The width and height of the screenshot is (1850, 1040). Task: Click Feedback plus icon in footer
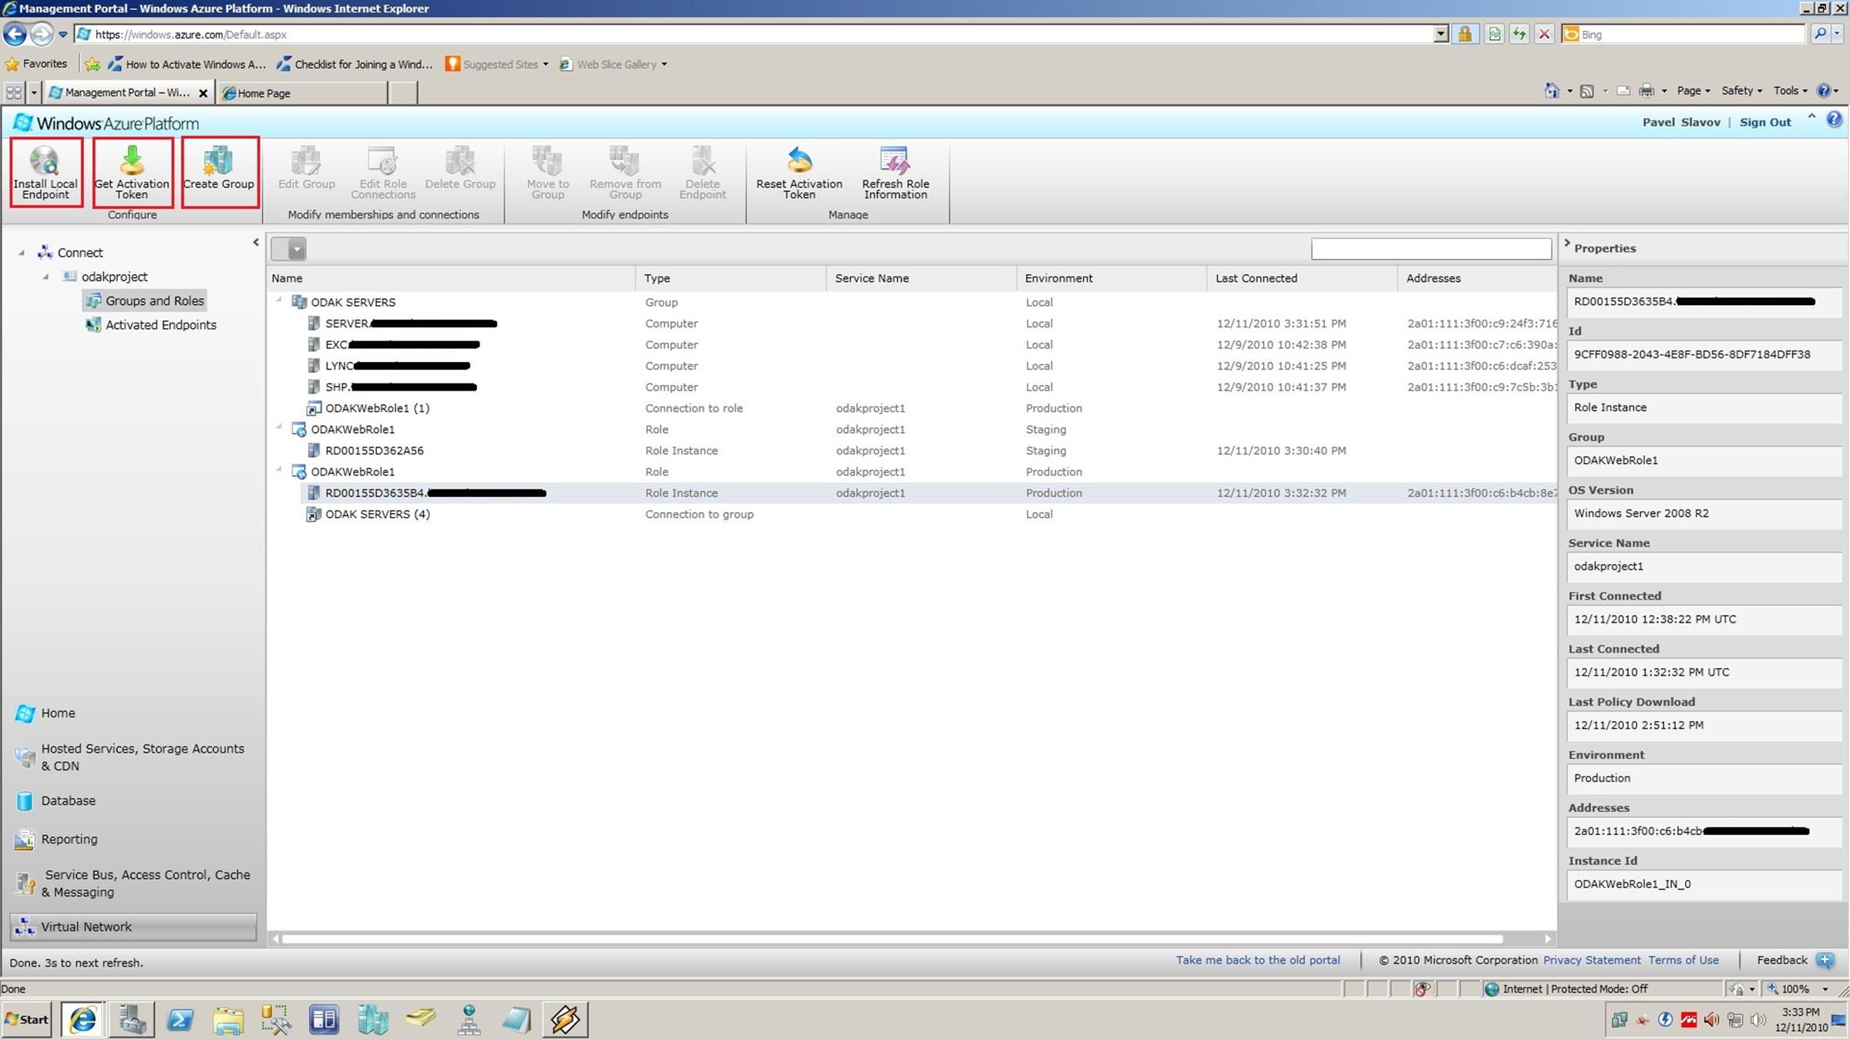1825,961
